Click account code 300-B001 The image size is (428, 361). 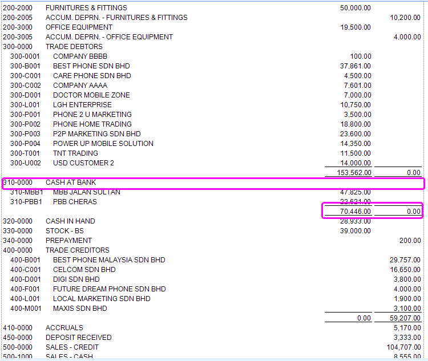tap(25, 66)
